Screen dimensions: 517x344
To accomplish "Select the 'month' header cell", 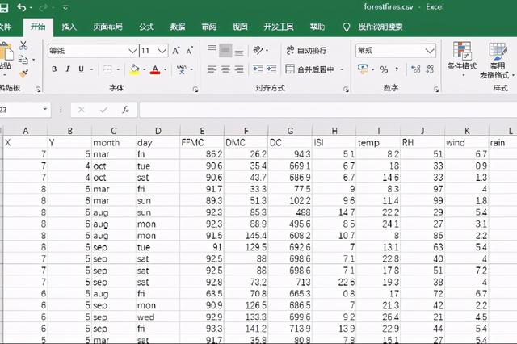I will click(x=114, y=143).
